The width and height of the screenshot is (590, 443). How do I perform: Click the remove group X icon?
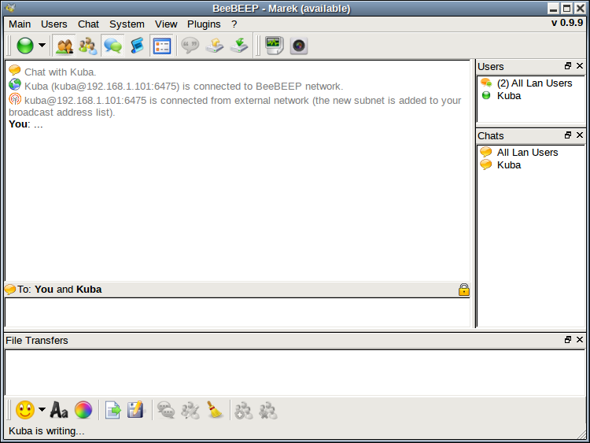click(268, 410)
